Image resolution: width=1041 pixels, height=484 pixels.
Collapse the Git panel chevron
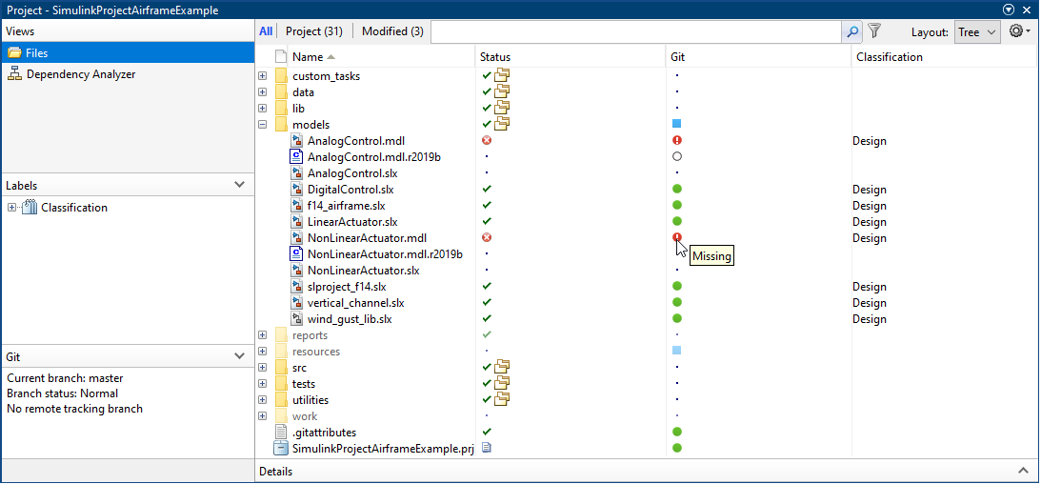[240, 356]
